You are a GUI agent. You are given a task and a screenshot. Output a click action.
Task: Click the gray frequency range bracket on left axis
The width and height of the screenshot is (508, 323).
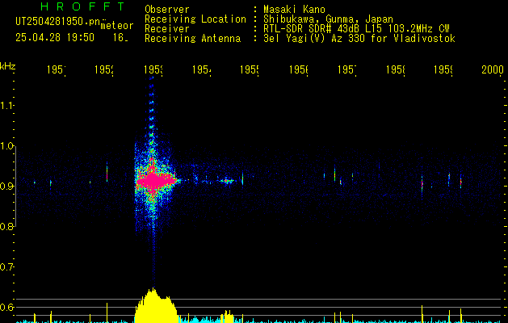click(16, 187)
